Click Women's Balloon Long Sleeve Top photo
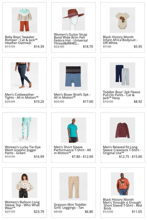The image size is (147, 220). point(25,185)
